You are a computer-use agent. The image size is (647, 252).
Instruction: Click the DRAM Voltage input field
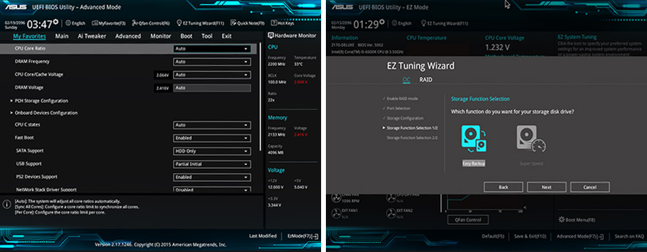pos(212,88)
